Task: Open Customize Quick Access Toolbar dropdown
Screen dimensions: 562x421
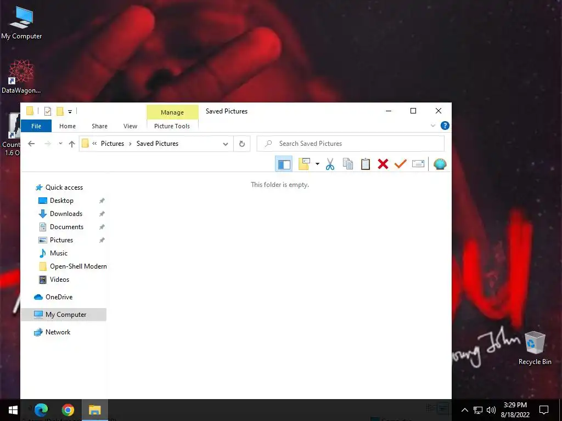Action: (70, 112)
